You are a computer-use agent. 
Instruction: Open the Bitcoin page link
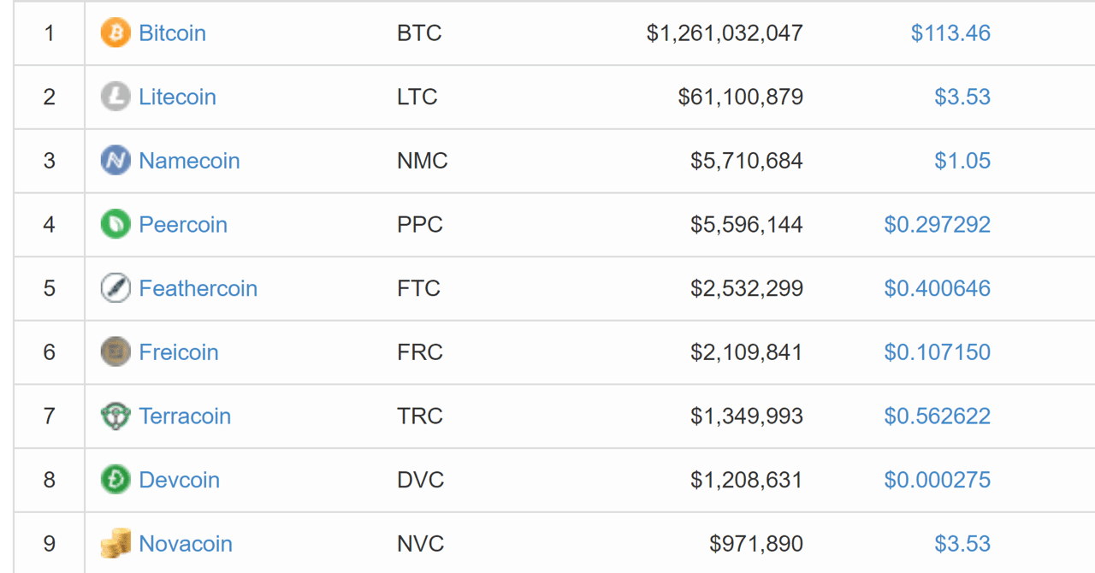coord(172,32)
